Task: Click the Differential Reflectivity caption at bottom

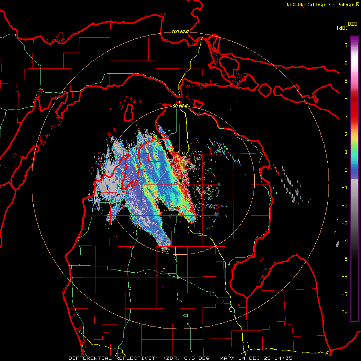Action: point(180,358)
